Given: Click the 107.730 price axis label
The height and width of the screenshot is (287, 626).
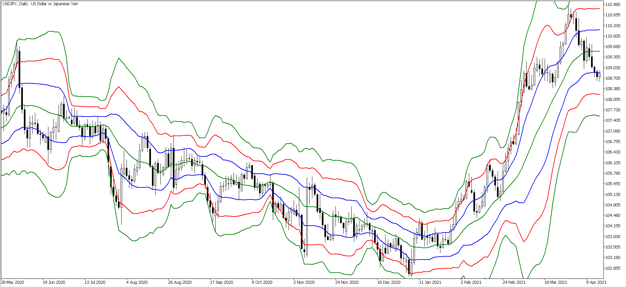Looking at the screenshot, I should click(x=613, y=110).
